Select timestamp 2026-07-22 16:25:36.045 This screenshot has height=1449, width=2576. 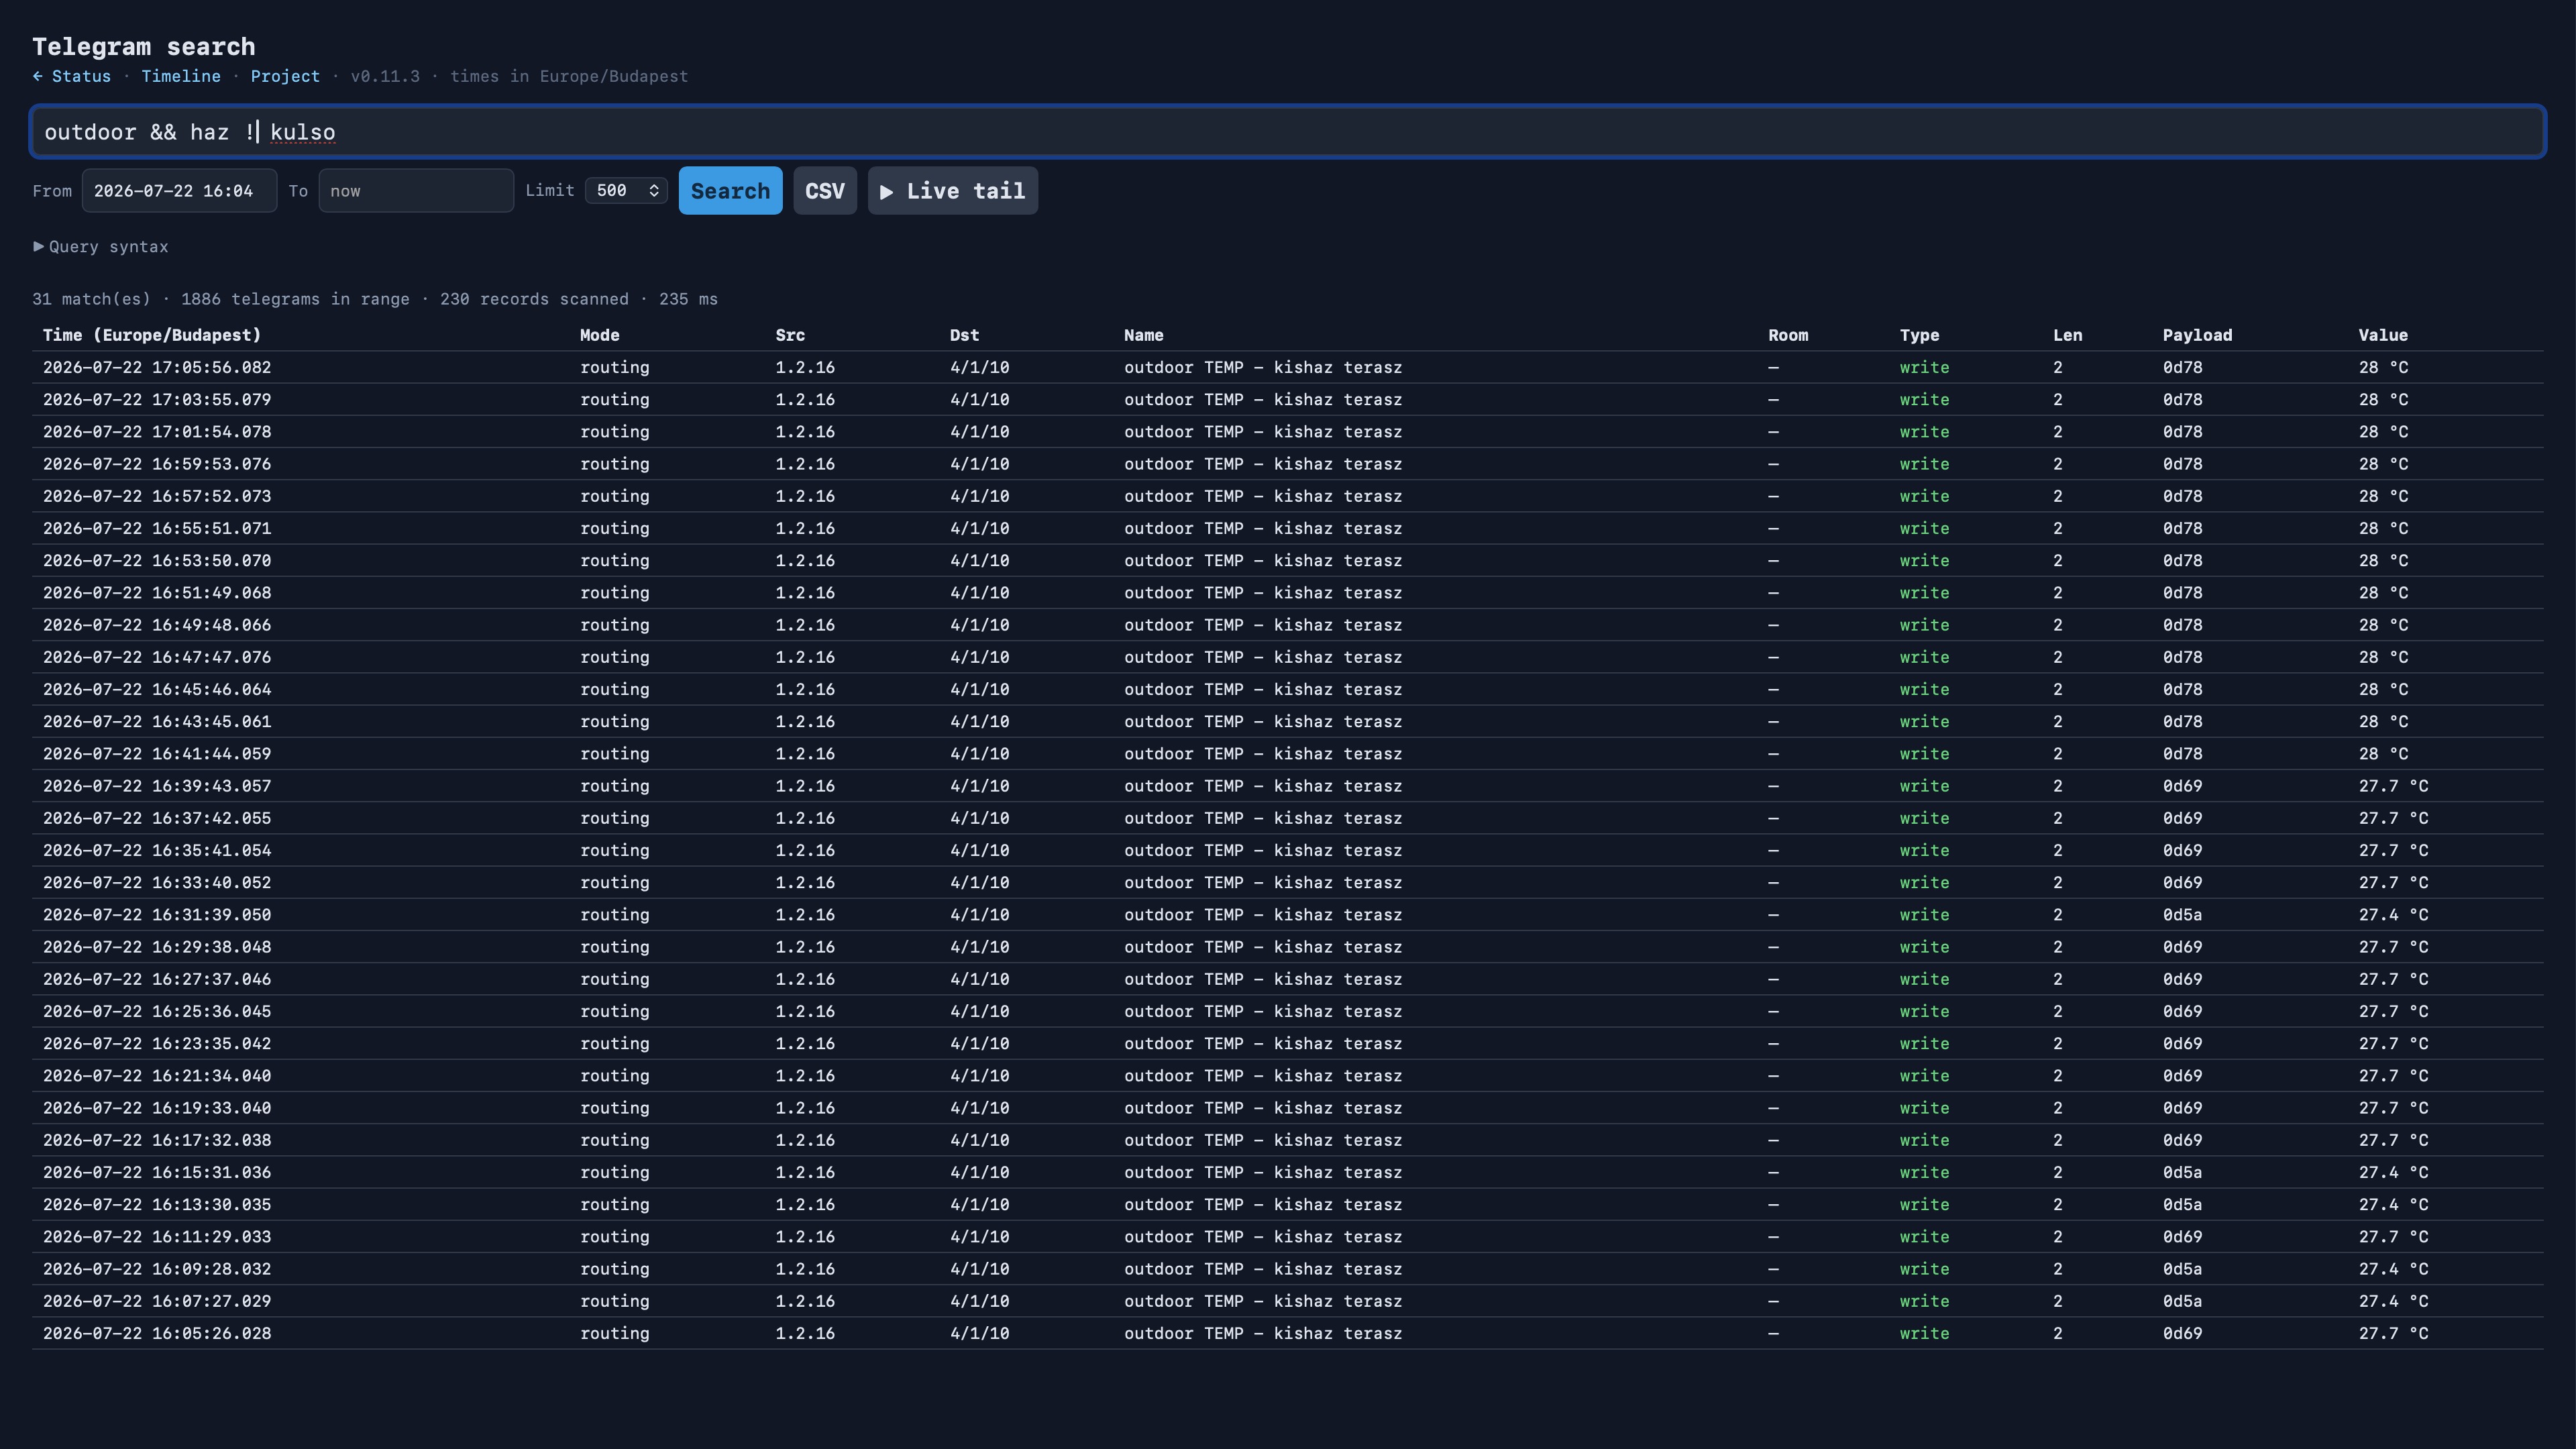point(157,1011)
